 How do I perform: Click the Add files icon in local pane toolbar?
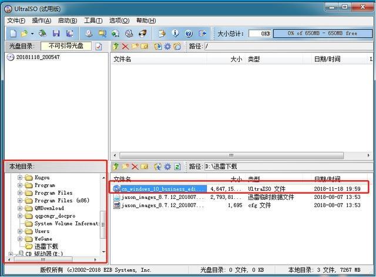tap(158, 167)
